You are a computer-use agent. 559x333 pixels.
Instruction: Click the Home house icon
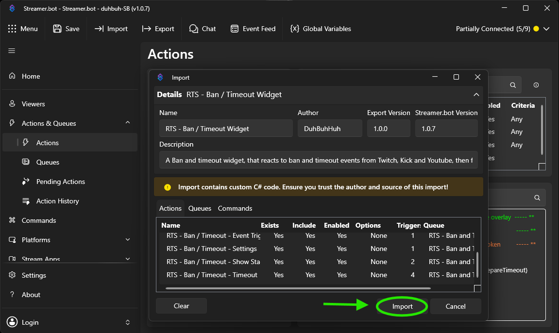(x=12, y=76)
